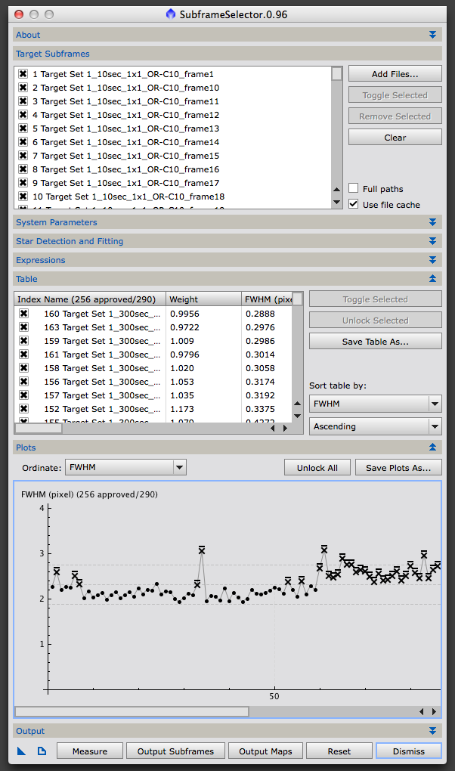The height and width of the screenshot is (771, 455).
Task: Uncheck the Use file cache option
Action: click(354, 204)
